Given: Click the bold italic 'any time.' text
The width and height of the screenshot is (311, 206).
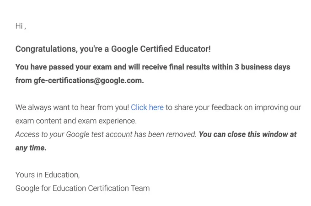Looking at the screenshot, I should (31, 148).
